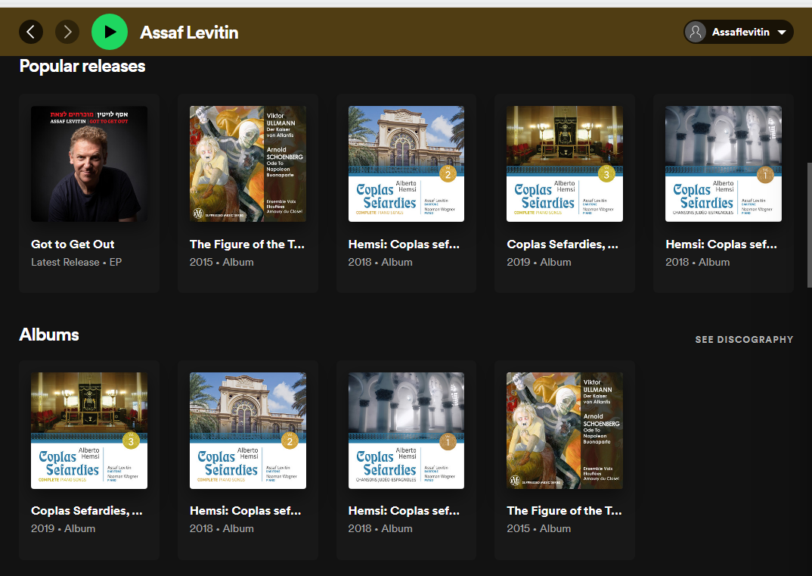Image resolution: width=812 pixels, height=576 pixels.
Task: Open The Figure of the T... cover in Albums
Action: (x=565, y=431)
